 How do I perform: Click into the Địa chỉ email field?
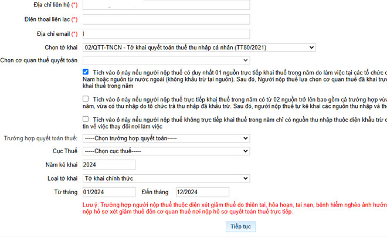[x=167, y=34]
